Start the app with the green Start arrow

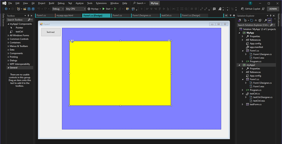point(104,9)
